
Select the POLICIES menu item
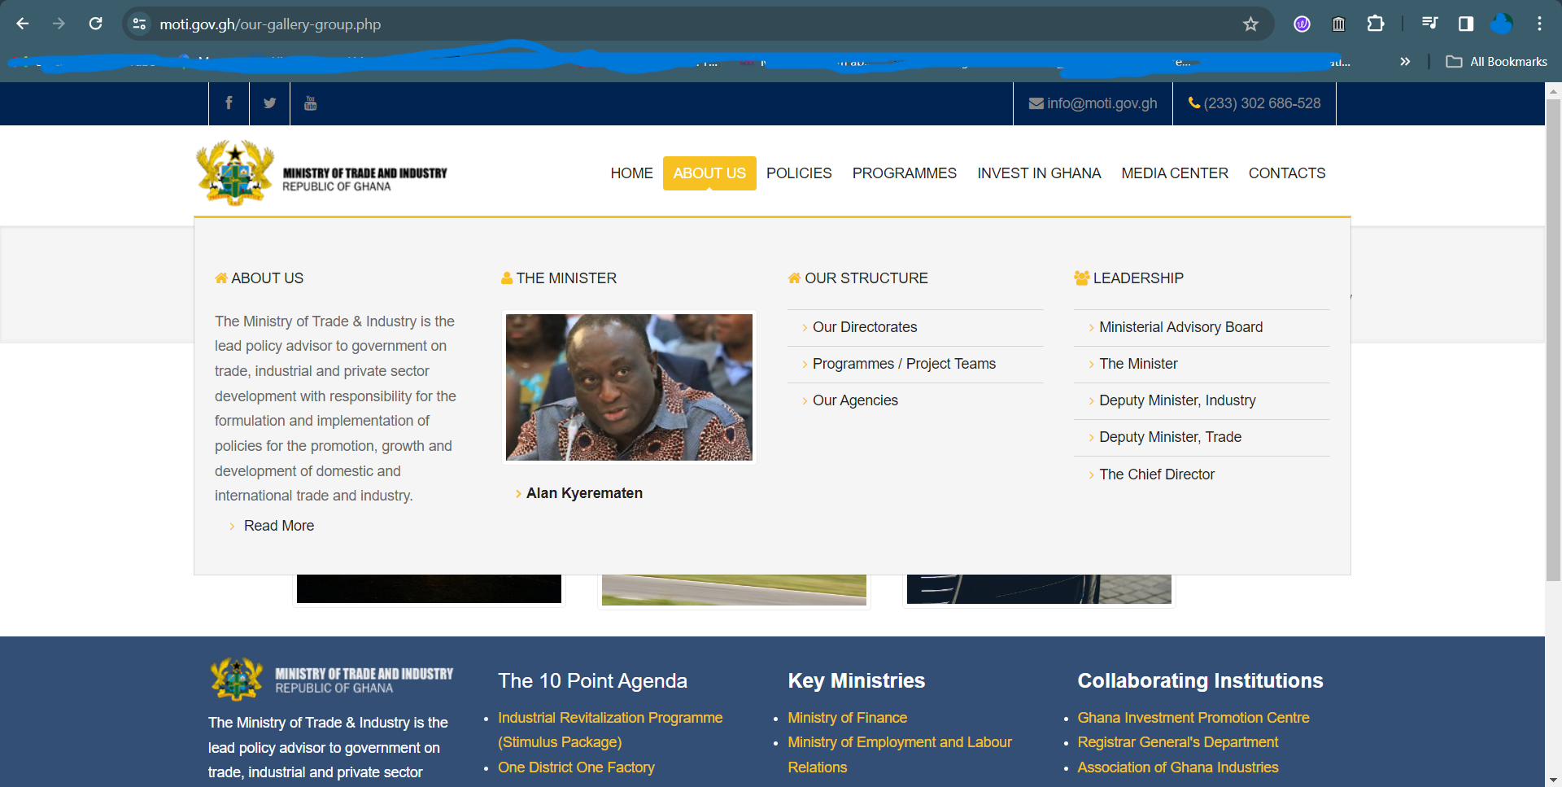point(798,173)
